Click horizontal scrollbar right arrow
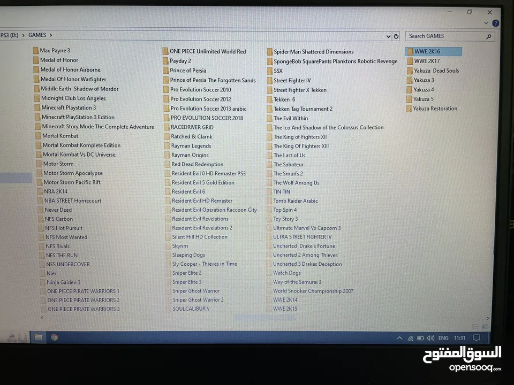Viewport: 514px width, 385px height. pyautogui.click(x=488, y=318)
